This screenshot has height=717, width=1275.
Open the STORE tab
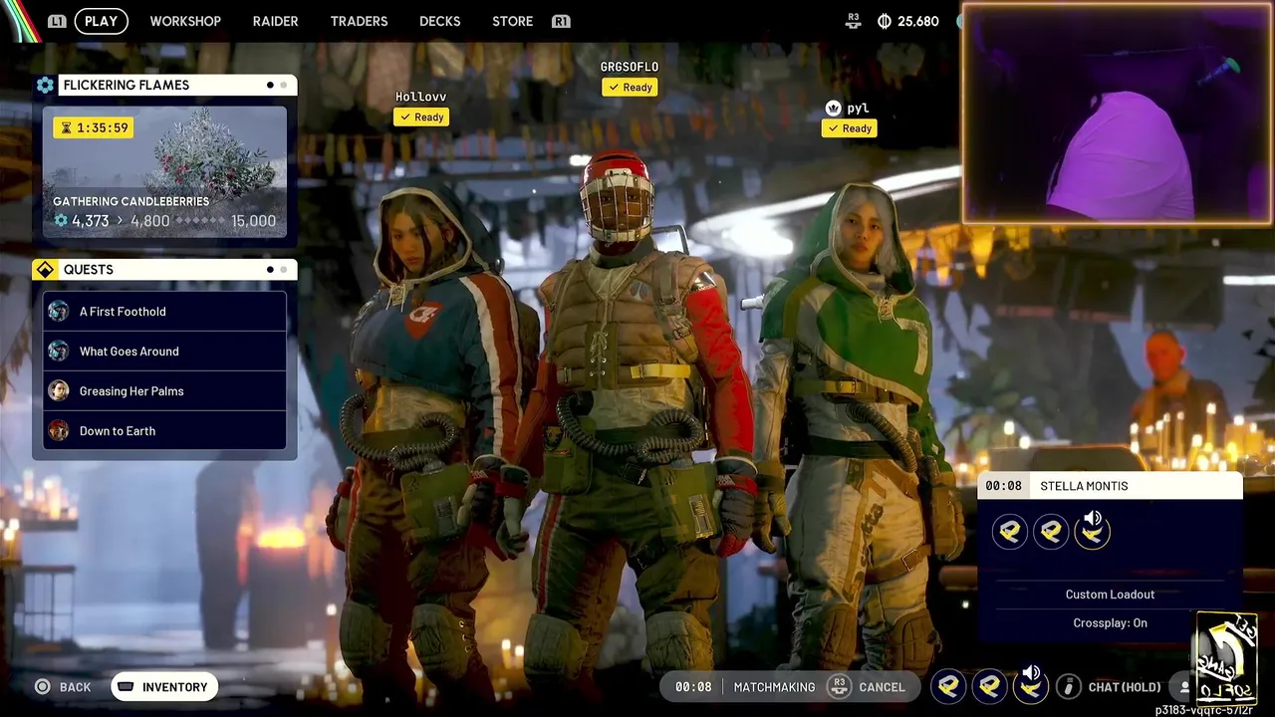[512, 21]
